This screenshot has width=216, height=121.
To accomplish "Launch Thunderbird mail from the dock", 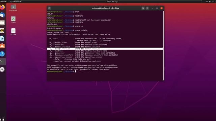I will coord(2,15).
